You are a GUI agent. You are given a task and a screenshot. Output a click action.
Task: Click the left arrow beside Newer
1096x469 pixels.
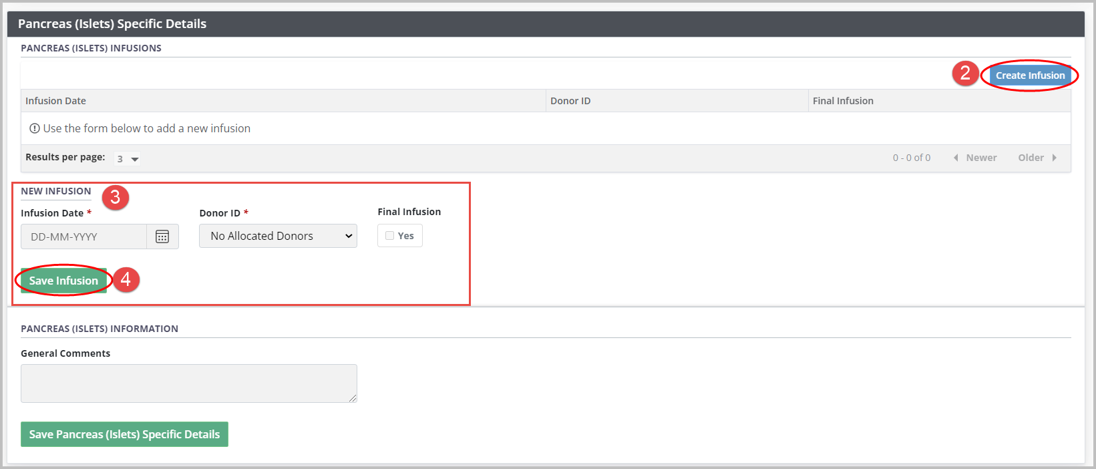[956, 158]
